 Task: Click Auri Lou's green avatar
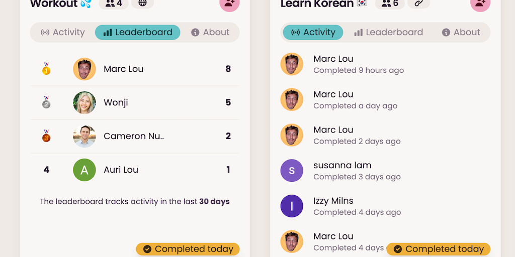[x=84, y=170]
